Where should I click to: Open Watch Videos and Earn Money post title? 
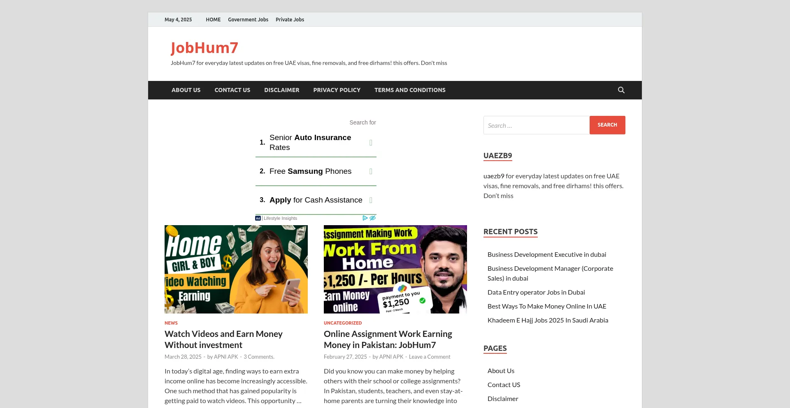pos(223,339)
